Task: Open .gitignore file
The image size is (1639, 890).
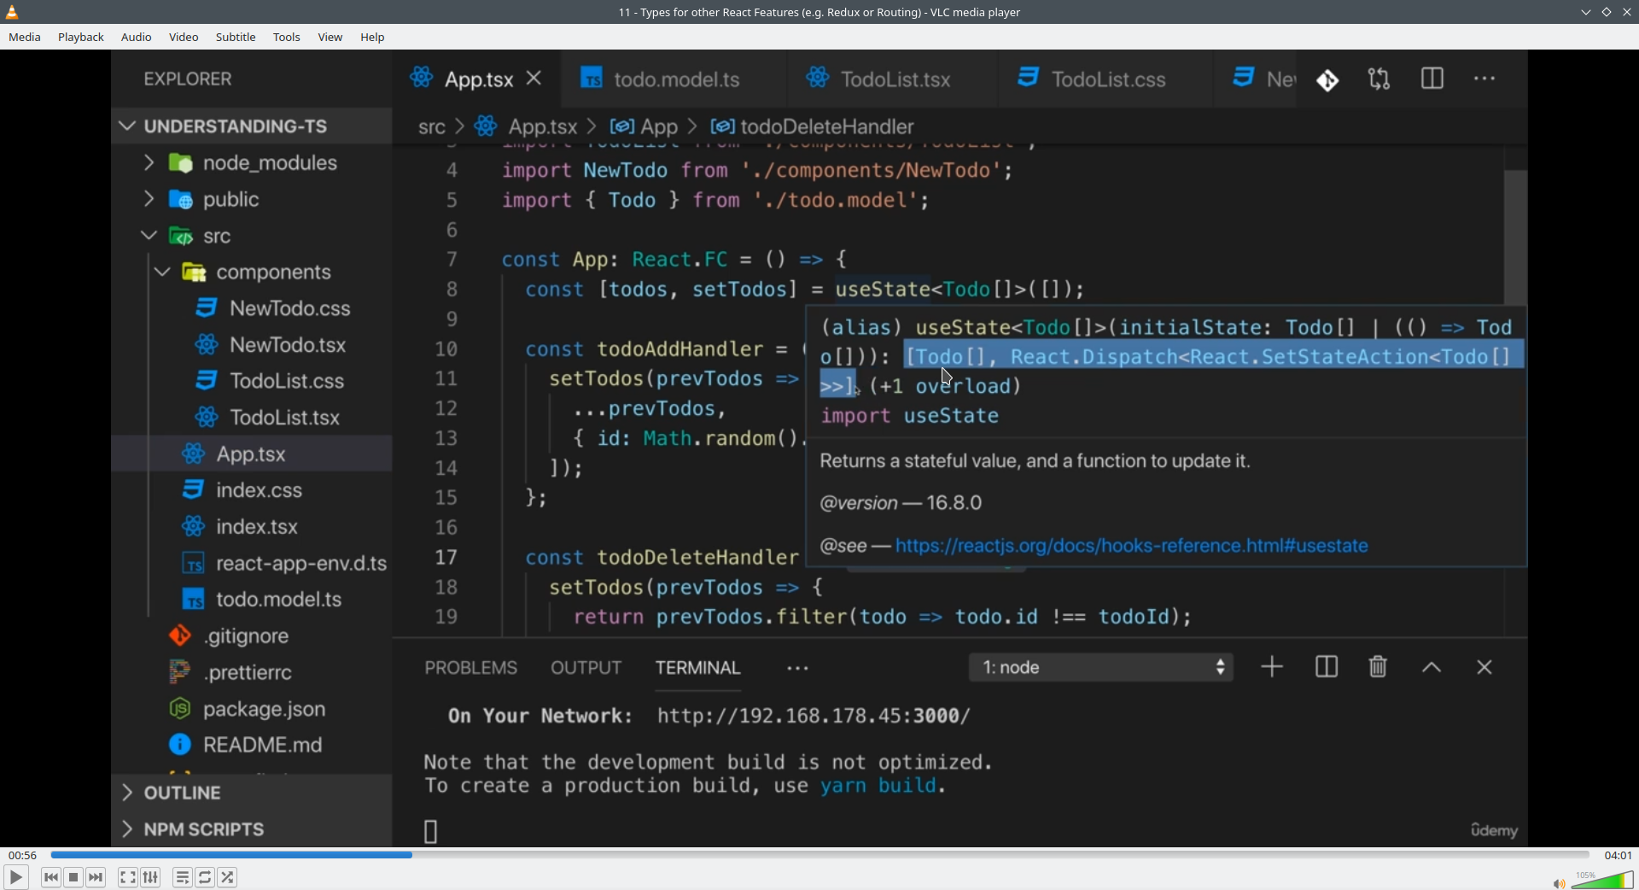Action: pos(252,636)
